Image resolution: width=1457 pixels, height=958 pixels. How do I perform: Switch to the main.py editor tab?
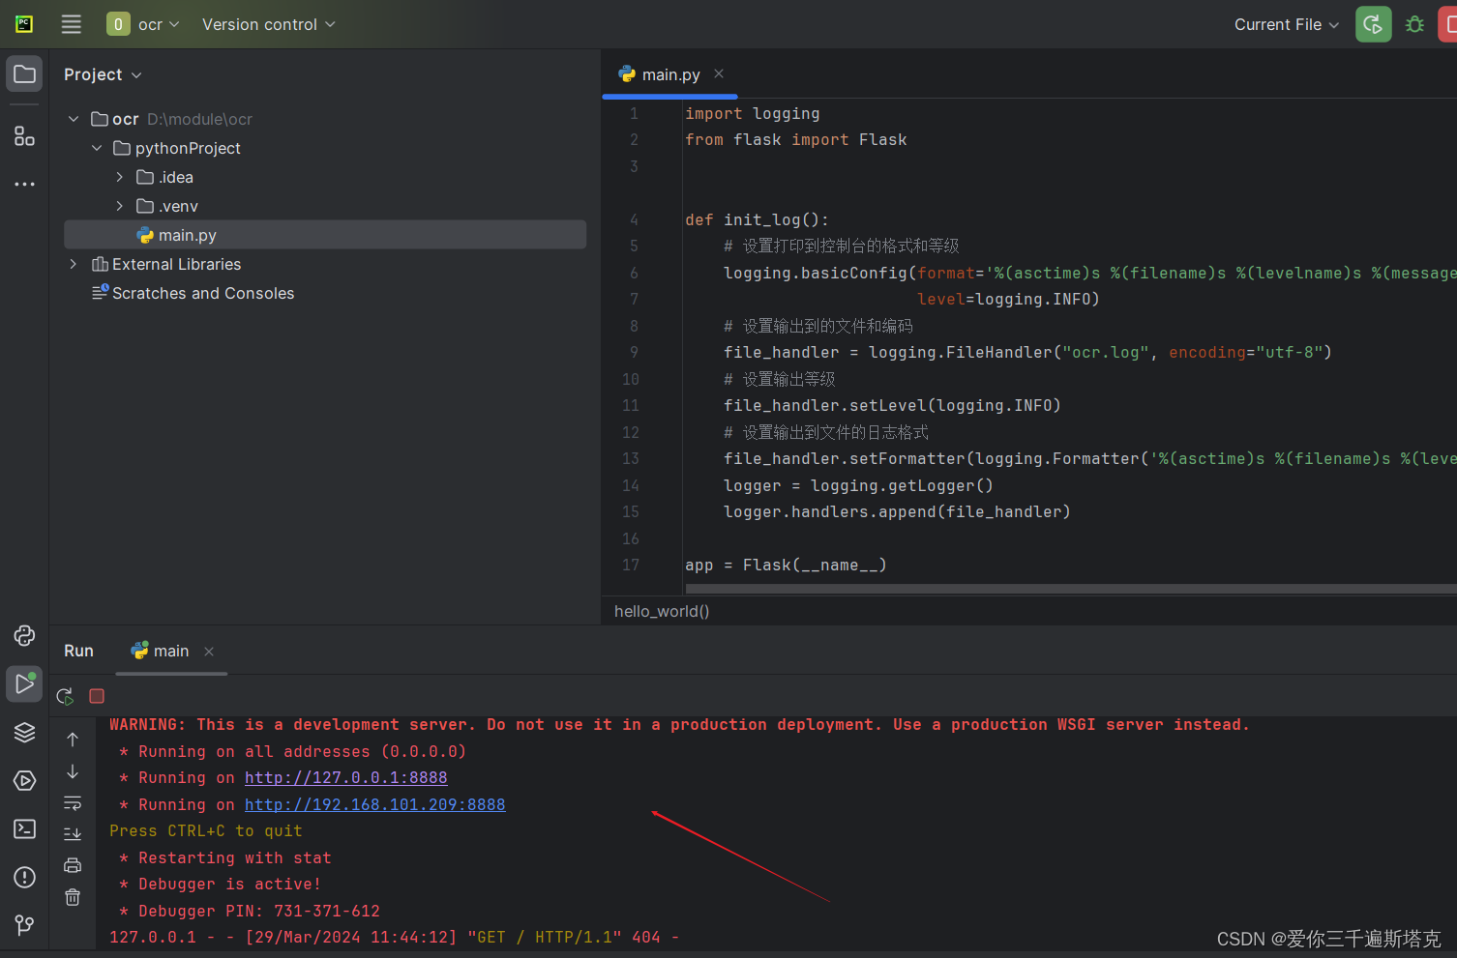pos(669,74)
